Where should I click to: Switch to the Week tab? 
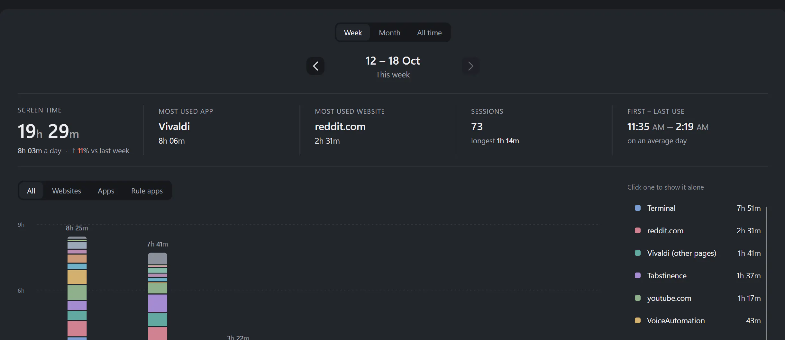pos(353,32)
